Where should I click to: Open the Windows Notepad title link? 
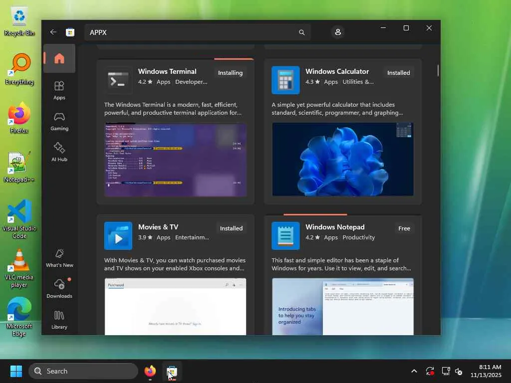point(335,227)
